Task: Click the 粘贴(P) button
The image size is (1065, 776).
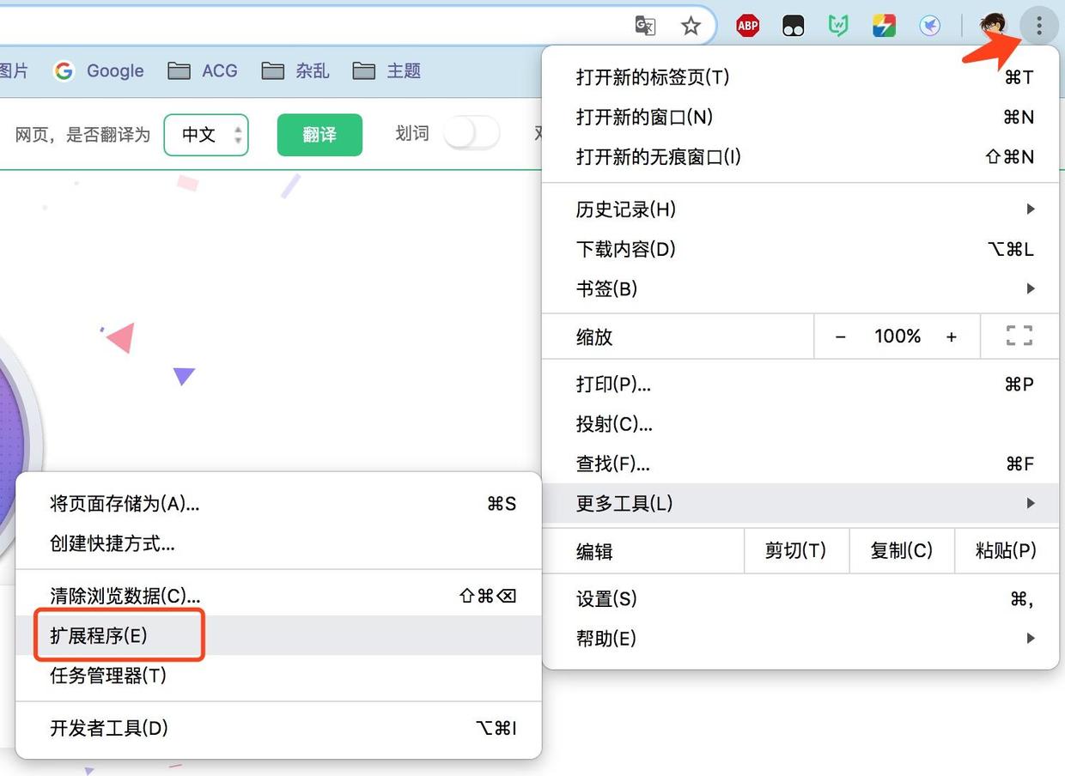Action: (x=1007, y=551)
